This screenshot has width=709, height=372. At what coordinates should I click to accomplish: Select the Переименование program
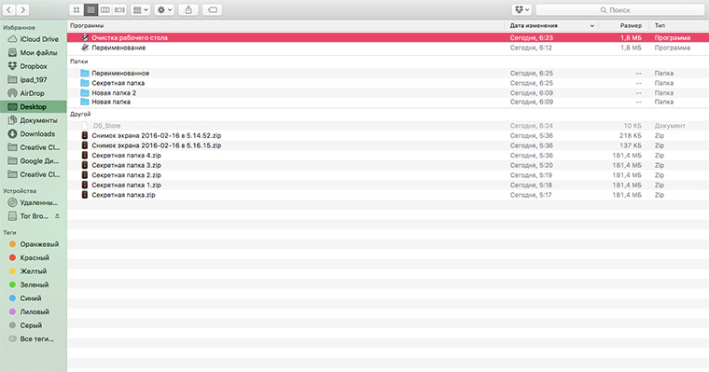pyautogui.click(x=387, y=48)
